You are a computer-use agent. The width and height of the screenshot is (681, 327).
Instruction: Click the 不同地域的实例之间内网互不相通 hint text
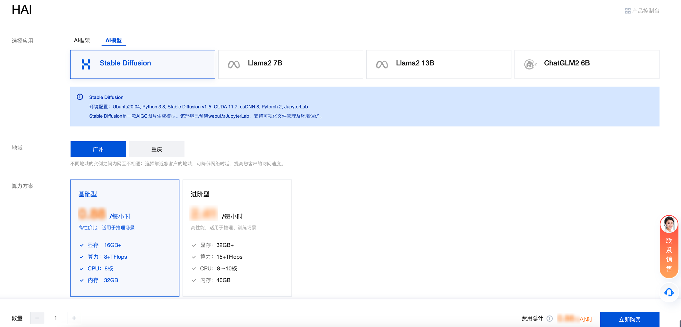(178, 163)
